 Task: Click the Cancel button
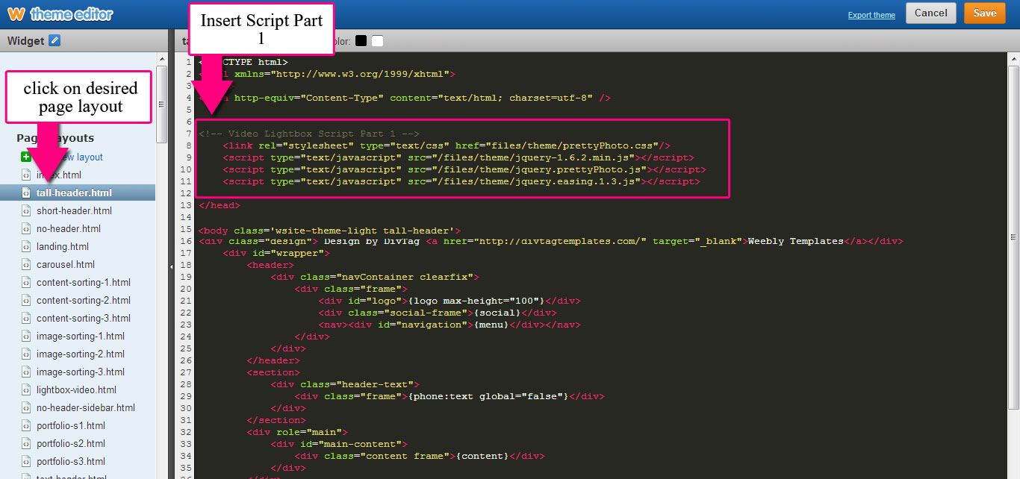(930, 13)
